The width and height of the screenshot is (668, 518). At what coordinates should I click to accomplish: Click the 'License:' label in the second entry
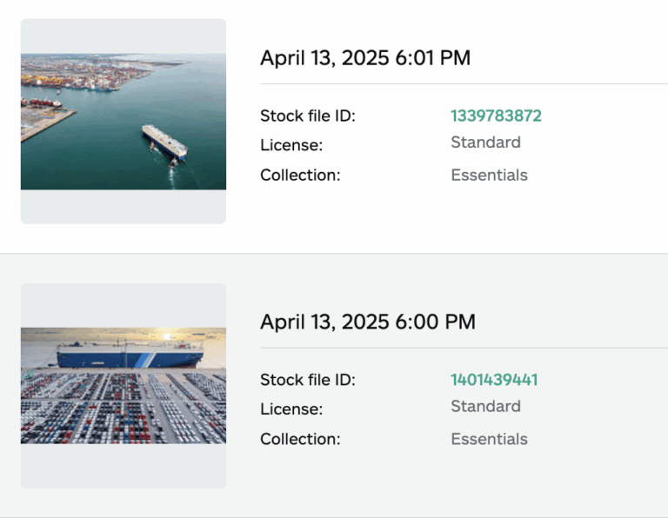pyautogui.click(x=291, y=409)
